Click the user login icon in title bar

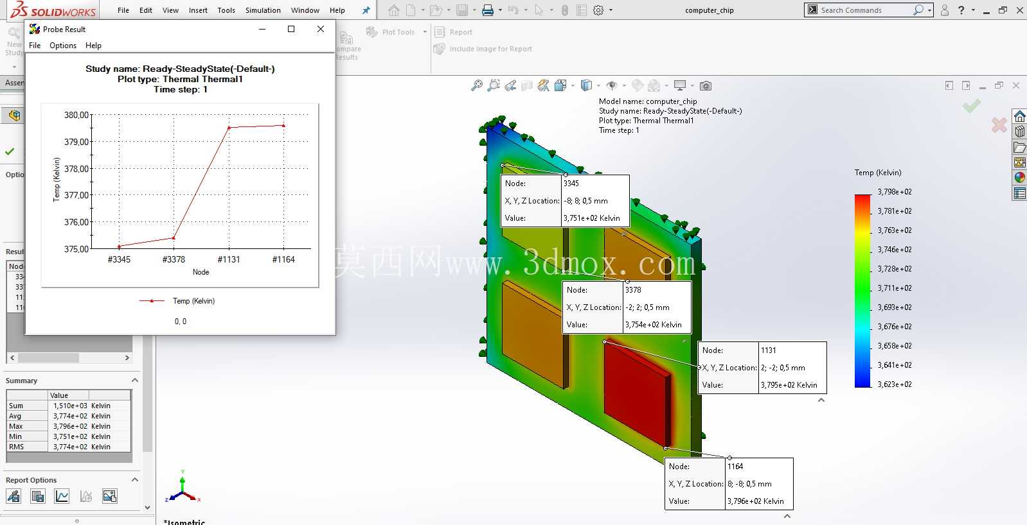[945, 10]
